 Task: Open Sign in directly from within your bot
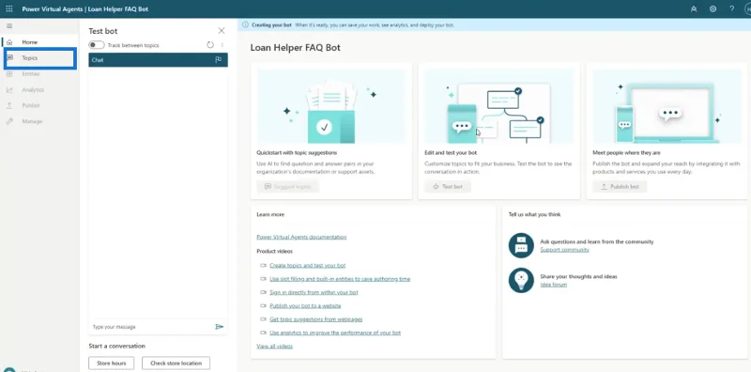314,292
